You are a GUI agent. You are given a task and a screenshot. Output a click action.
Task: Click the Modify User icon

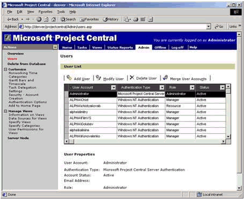[98, 78]
